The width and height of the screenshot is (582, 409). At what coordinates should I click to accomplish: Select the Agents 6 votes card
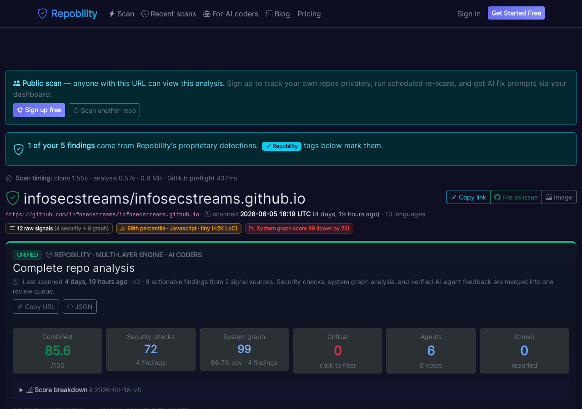click(x=431, y=351)
